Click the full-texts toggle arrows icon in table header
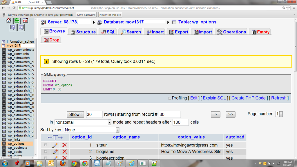Screen dimensions: 297x167 pyautogui.click(x=55, y=137)
